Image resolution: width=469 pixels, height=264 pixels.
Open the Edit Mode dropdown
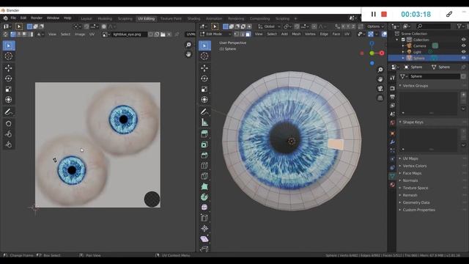(215, 34)
